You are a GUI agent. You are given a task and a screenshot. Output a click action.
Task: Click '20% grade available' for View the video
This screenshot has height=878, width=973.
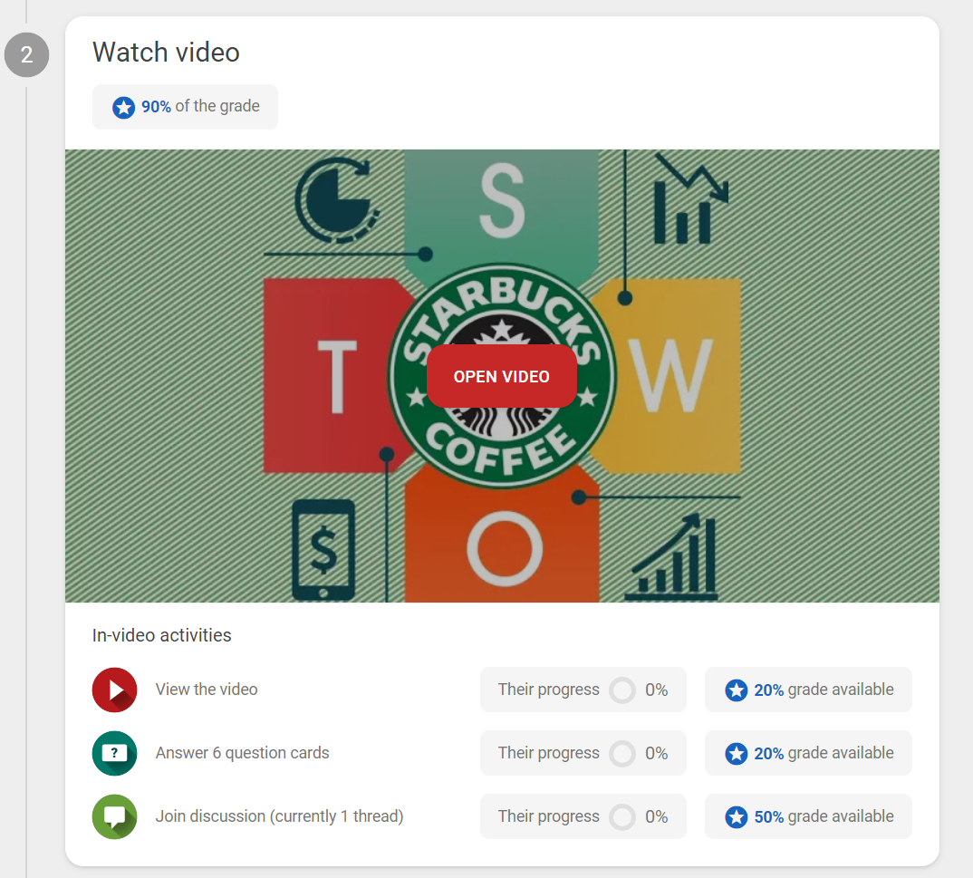tap(808, 690)
